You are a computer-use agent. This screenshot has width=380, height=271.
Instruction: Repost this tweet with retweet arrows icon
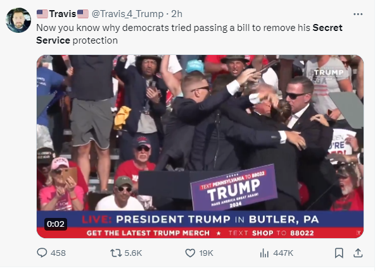point(116,253)
